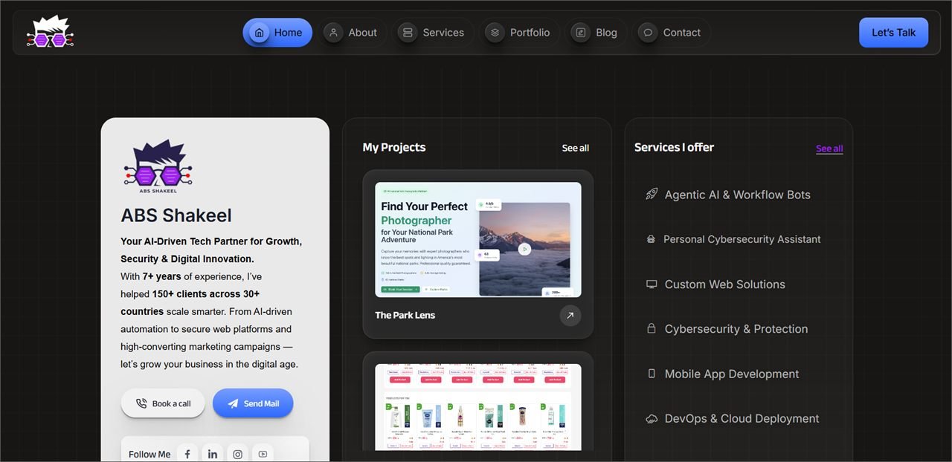
Task: Open the Instagram social link
Action: [238, 454]
